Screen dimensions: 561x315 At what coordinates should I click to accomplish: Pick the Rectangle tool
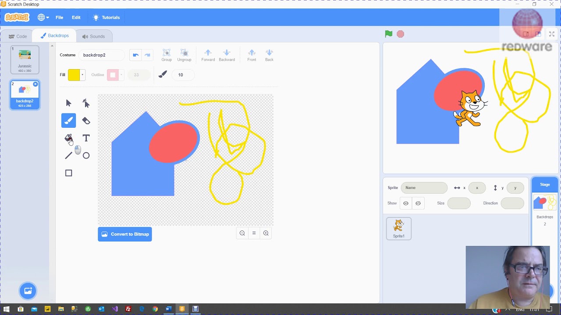(68, 173)
